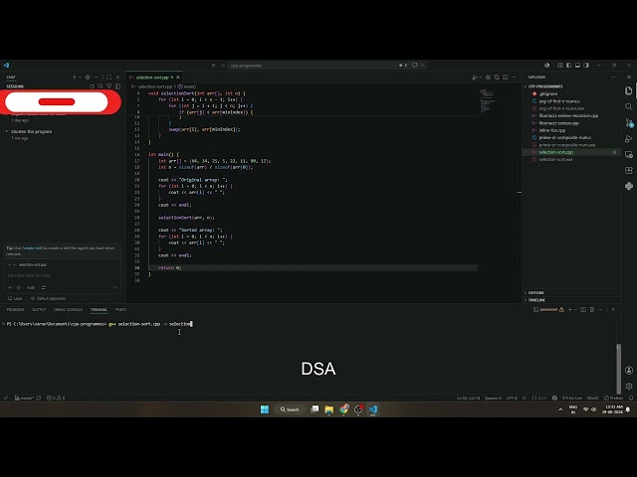Open the dropdown next to run code icon
Screen dimensions: 637x477
coord(480,78)
